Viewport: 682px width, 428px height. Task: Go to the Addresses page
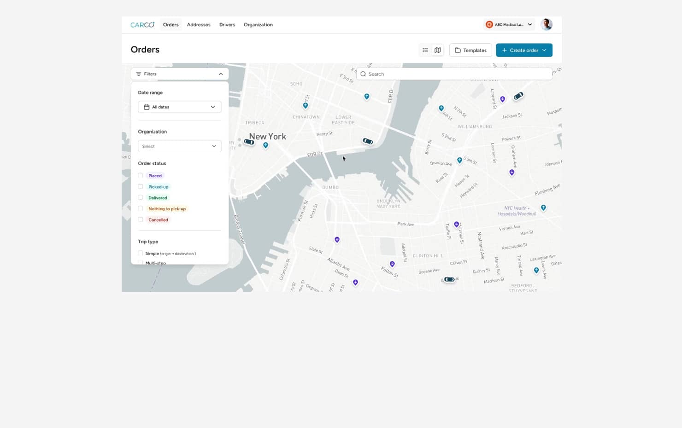[199, 25]
